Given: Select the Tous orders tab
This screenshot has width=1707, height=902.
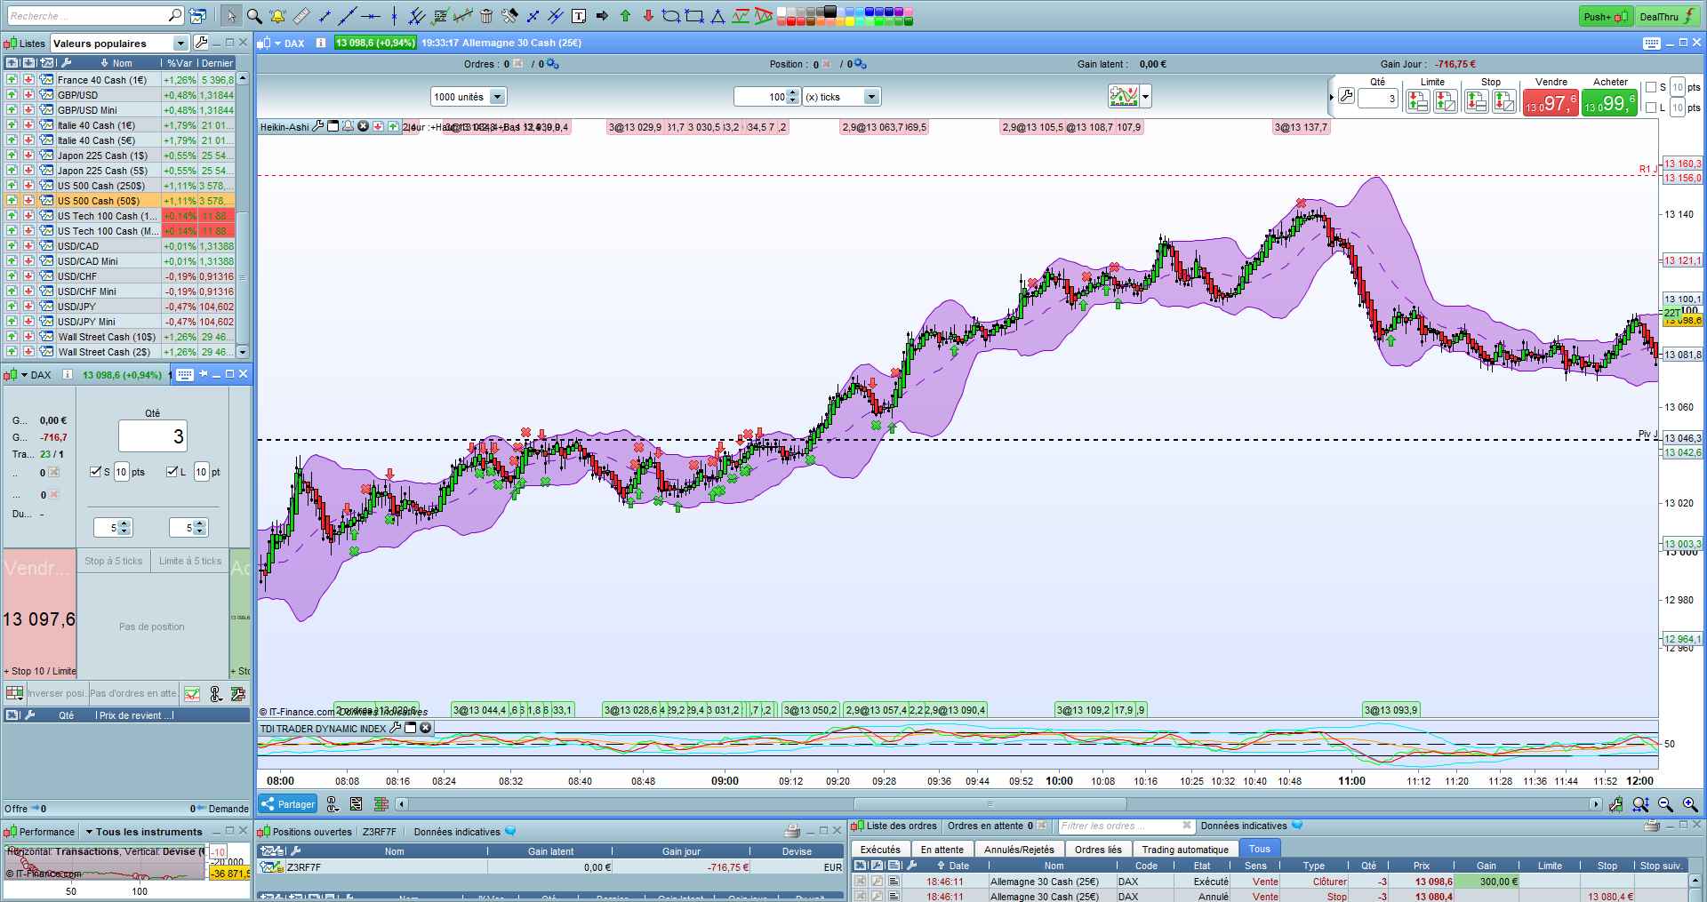Looking at the screenshot, I should [1260, 849].
